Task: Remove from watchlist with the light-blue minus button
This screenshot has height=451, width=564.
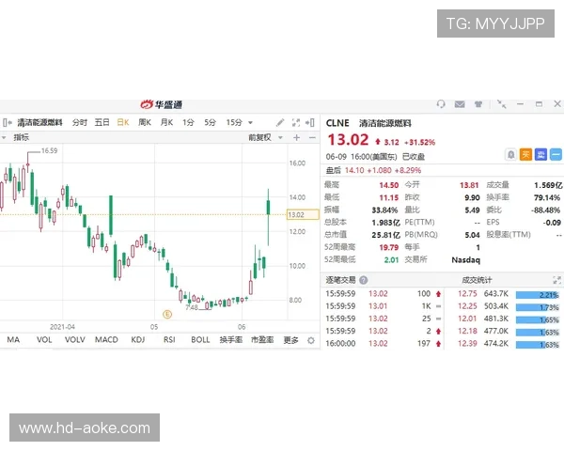Action: (x=556, y=155)
